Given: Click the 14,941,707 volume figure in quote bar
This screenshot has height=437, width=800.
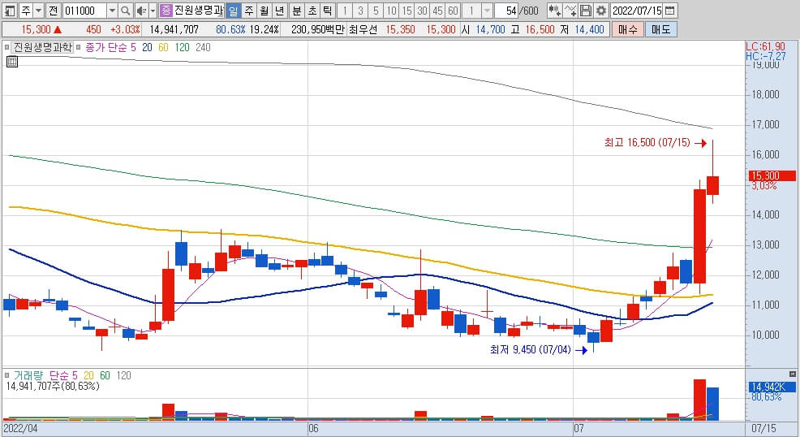Looking at the screenshot, I should pos(174,29).
